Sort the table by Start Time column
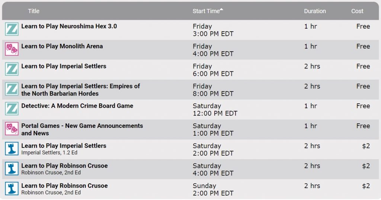 coord(206,11)
